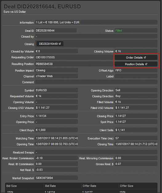Click the Closed by field

96,36
